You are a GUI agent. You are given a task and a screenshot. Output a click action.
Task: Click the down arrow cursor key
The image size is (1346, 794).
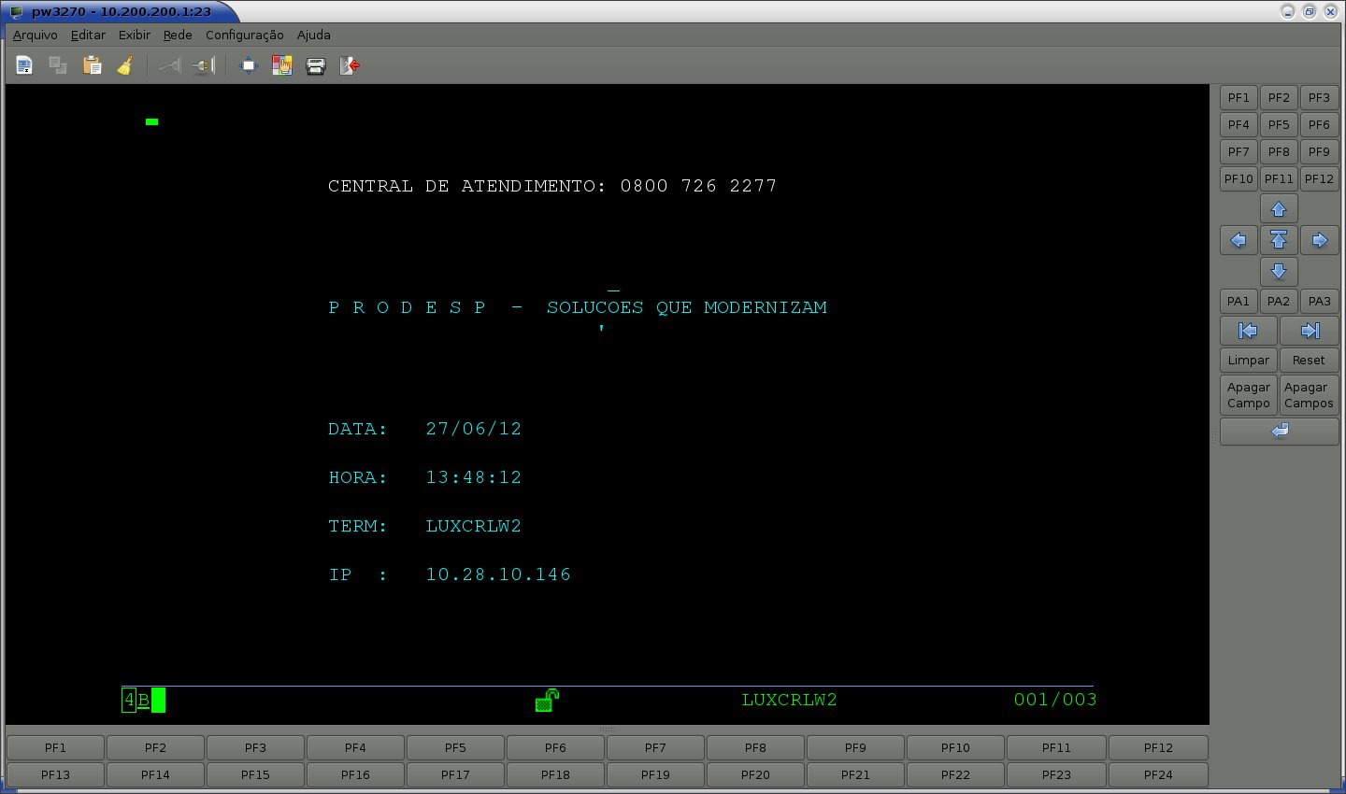click(x=1279, y=271)
